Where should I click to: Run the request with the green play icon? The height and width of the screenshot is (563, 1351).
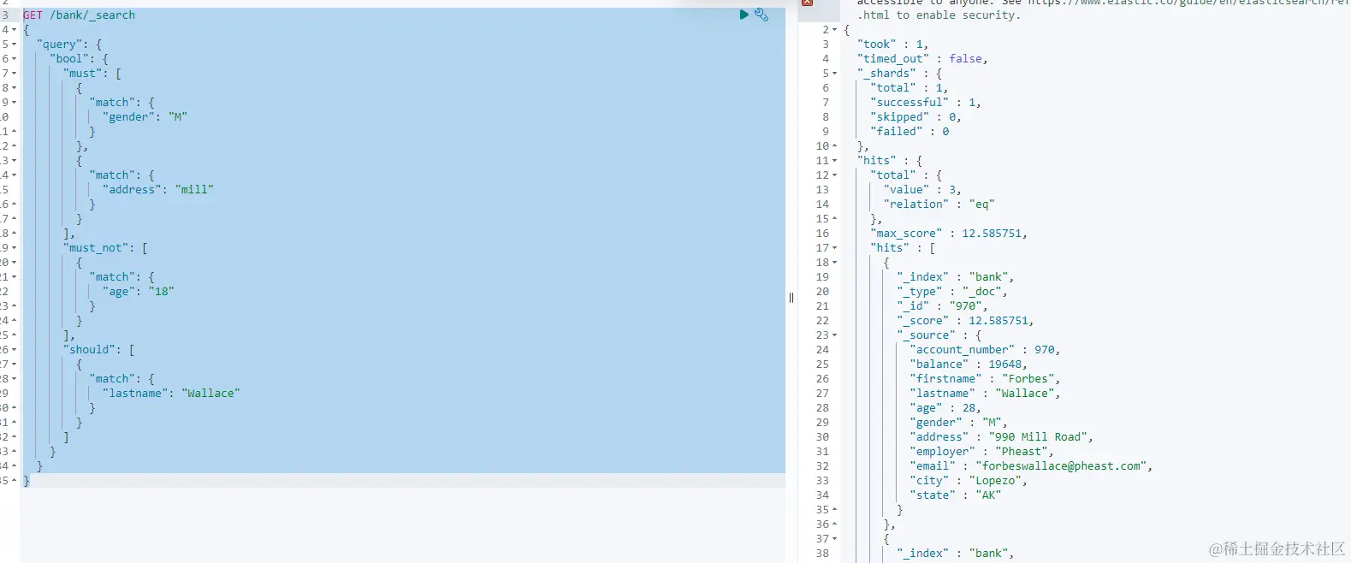pyautogui.click(x=744, y=15)
